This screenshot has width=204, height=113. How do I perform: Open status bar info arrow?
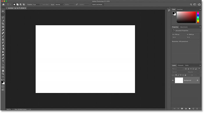tap(30, 109)
